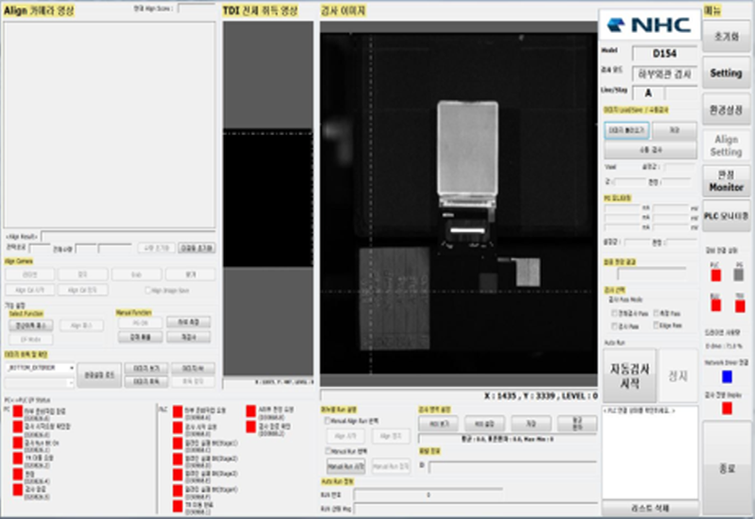
Task: Click the Manual Run start button
Action: pos(345,466)
